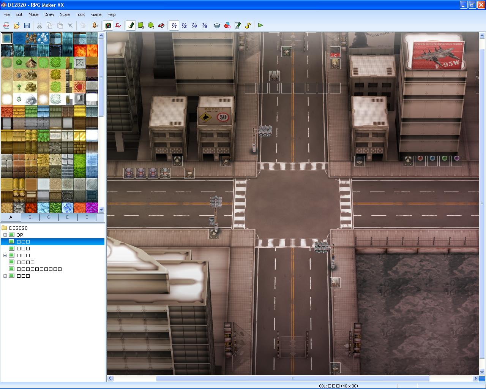The image size is (486, 389).
Task: Set map zoom scale to 1/4
Action: [x=194, y=25]
